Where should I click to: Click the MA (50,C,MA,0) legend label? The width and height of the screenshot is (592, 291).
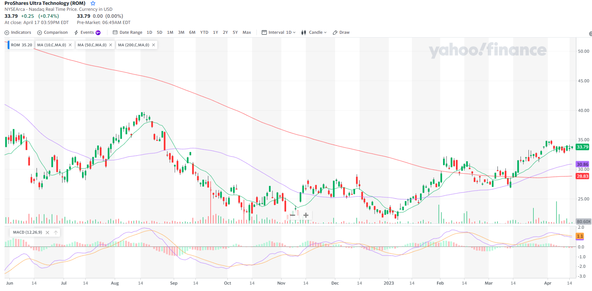click(92, 45)
